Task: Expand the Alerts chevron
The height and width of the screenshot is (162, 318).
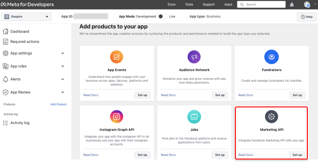Action: (x=63, y=79)
